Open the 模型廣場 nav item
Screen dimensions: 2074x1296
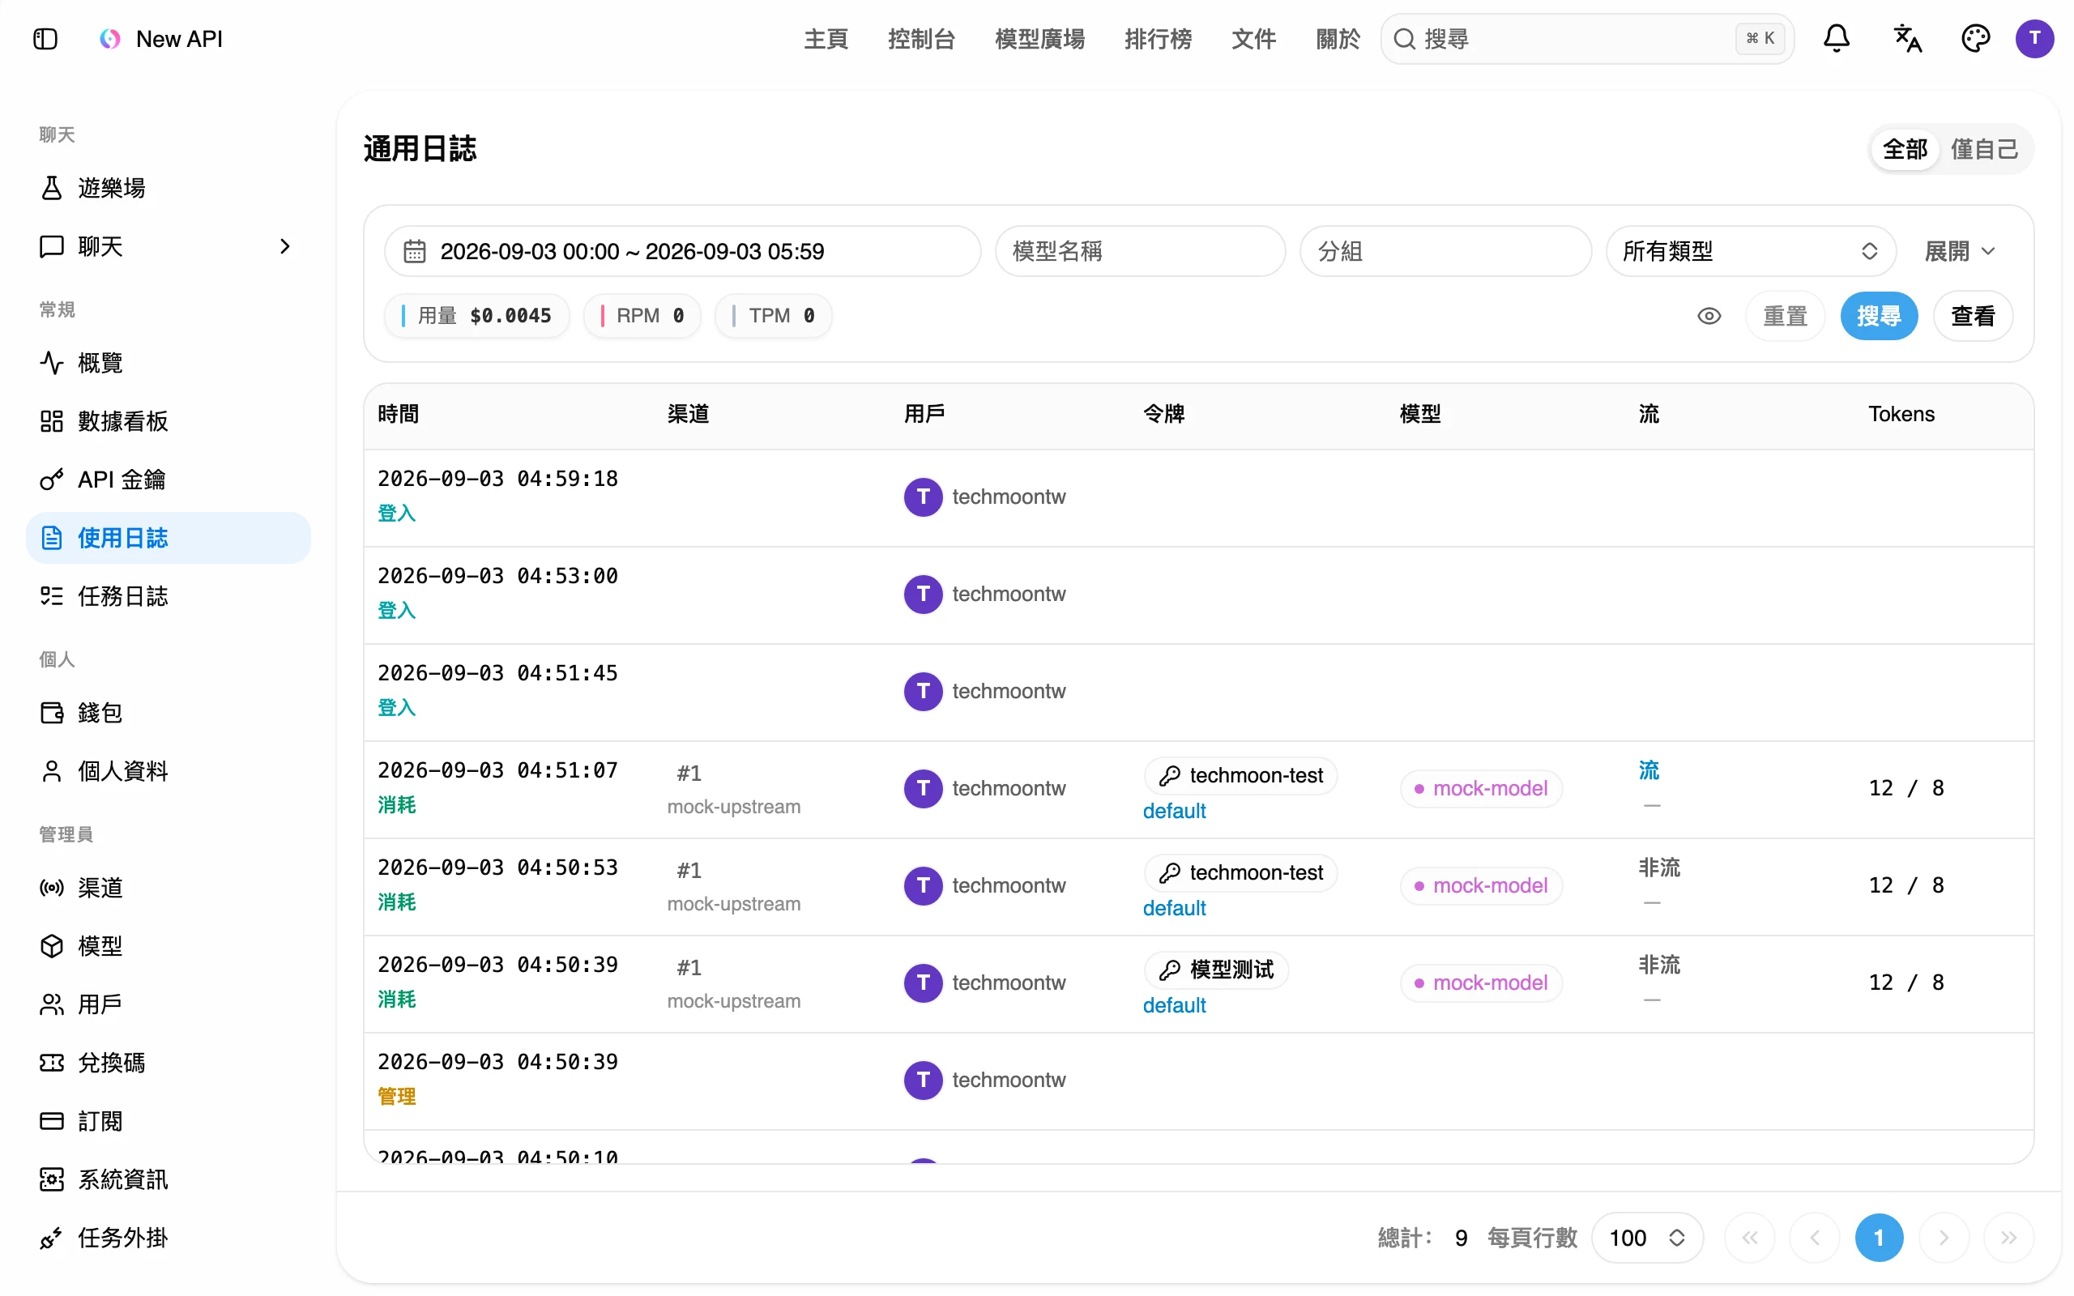click(x=1039, y=39)
